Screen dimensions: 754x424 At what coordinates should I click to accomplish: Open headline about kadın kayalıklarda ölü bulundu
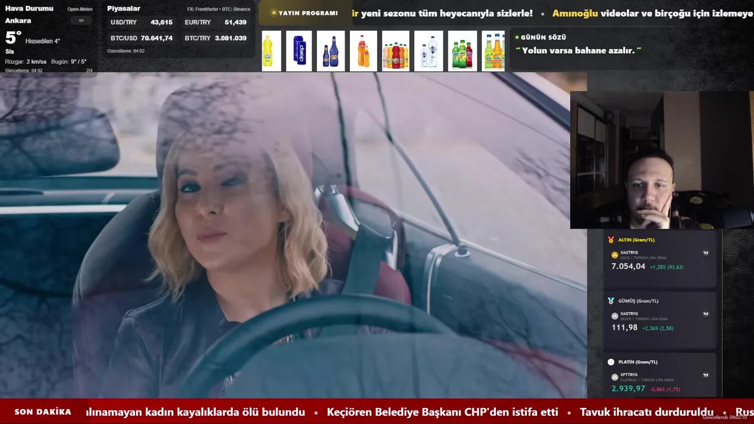tap(196, 412)
